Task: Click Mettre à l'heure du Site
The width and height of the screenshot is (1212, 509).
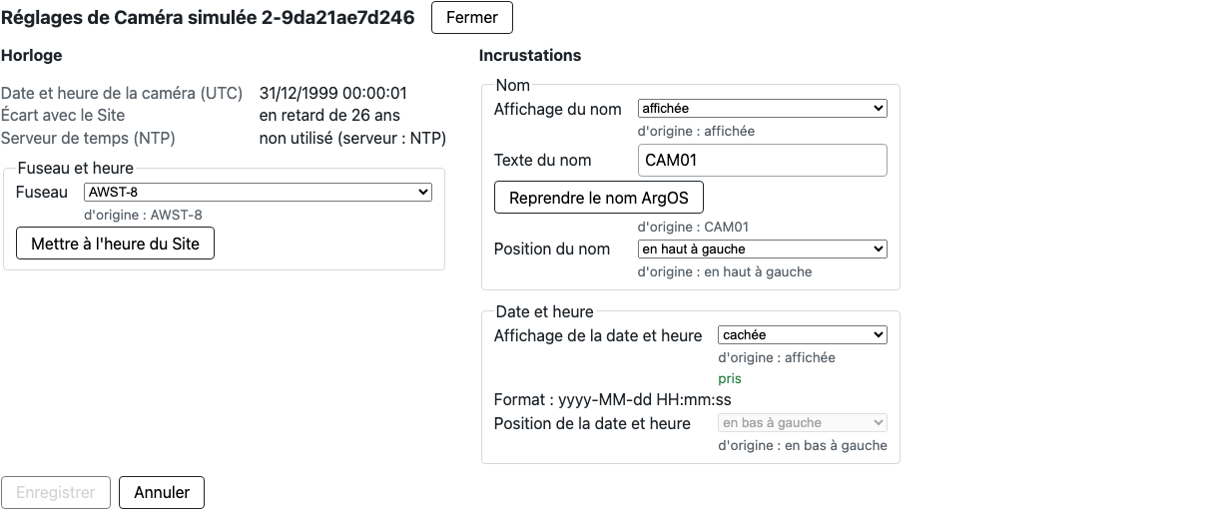Action: tap(116, 244)
